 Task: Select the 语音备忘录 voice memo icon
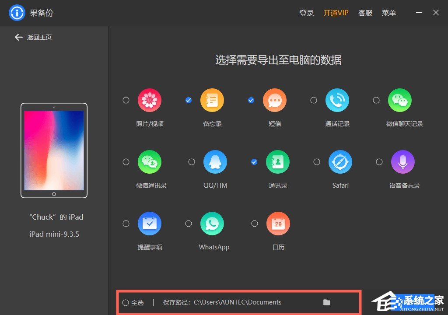tap(403, 161)
